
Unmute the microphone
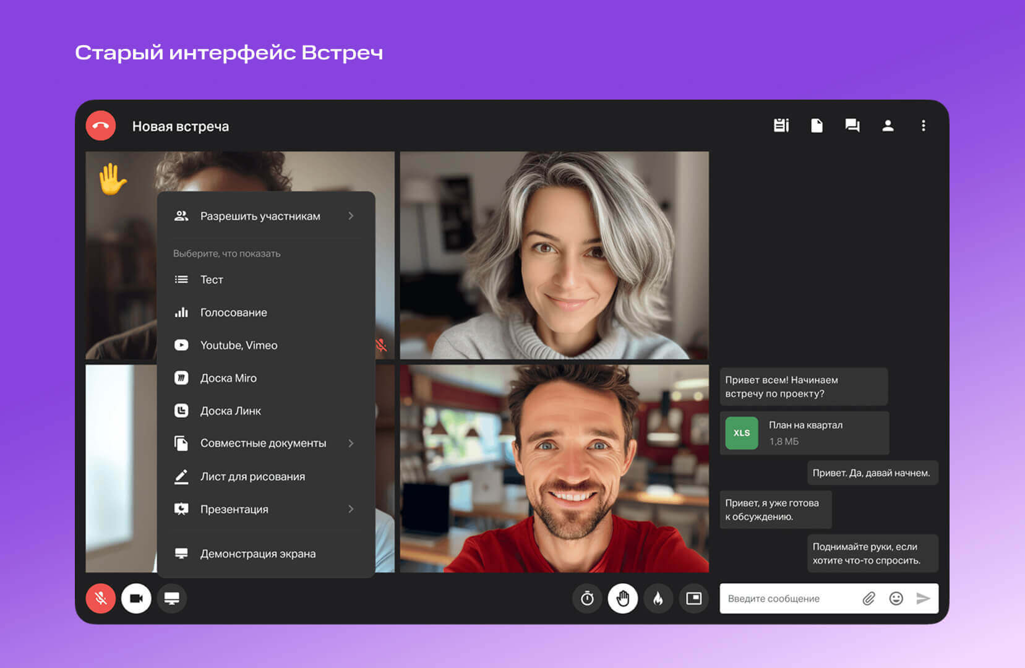pyautogui.click(x=101, y=598)
